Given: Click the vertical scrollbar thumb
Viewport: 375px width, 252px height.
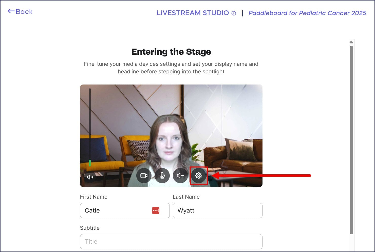Looking at the screenshot, I should [351, 139].
